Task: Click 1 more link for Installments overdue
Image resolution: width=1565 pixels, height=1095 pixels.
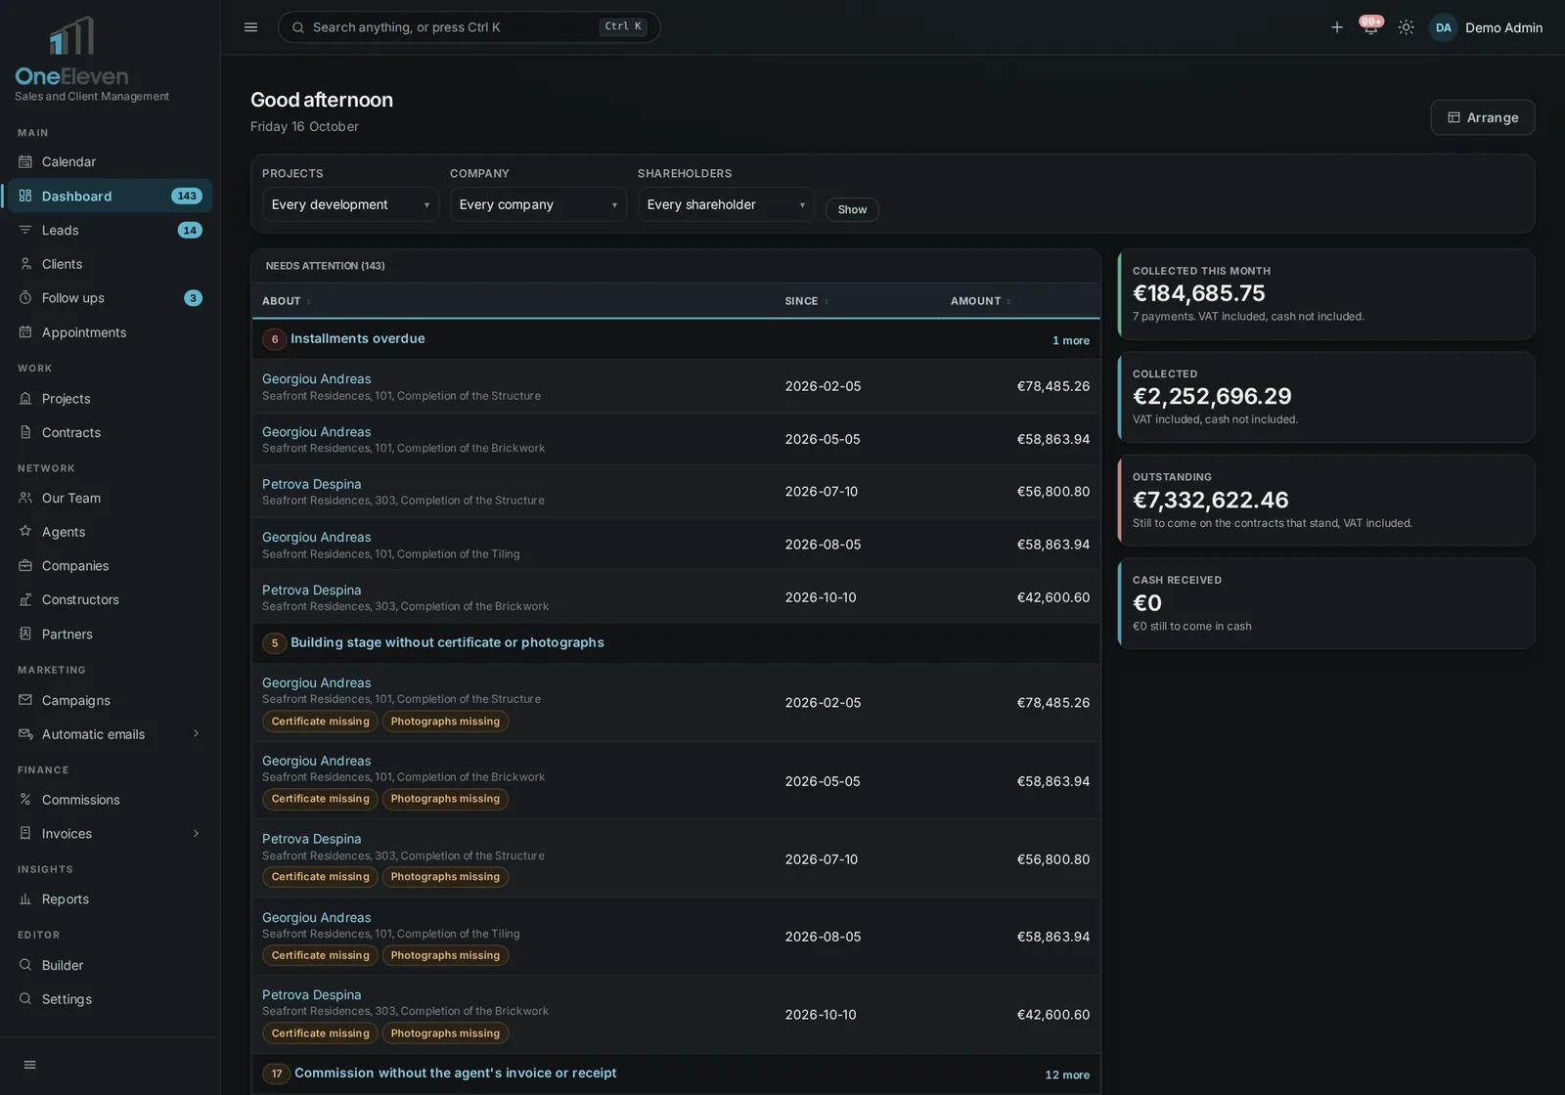Action: click(x=1070, y=340)
